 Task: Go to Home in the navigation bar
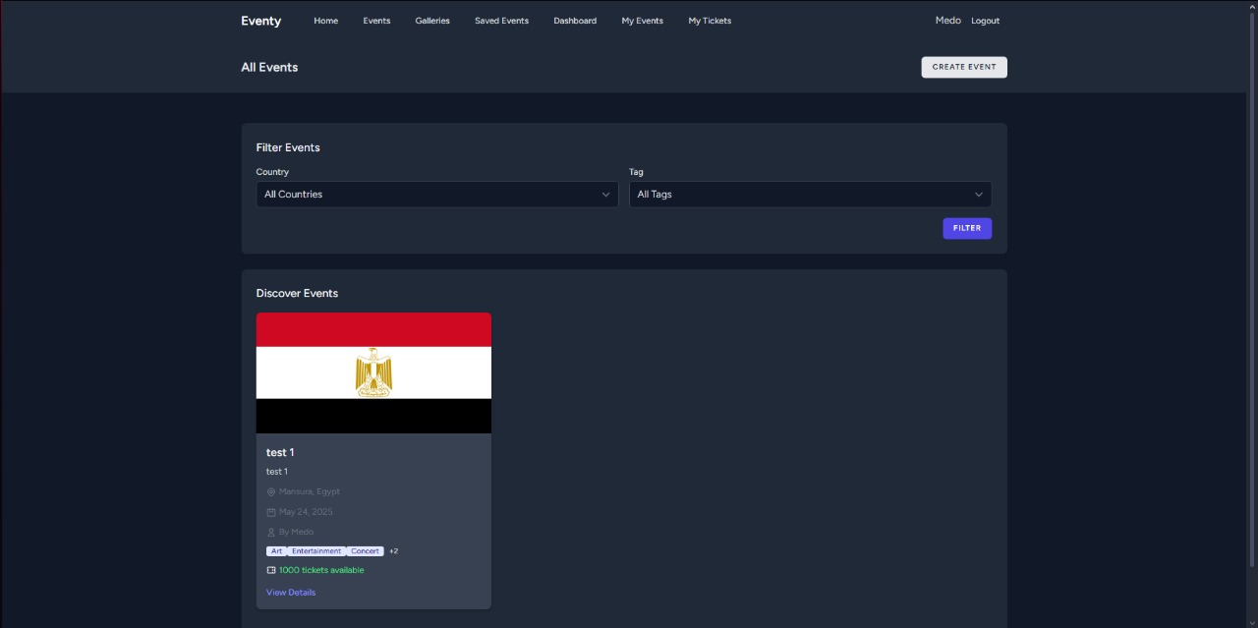(x=325, y=21)
